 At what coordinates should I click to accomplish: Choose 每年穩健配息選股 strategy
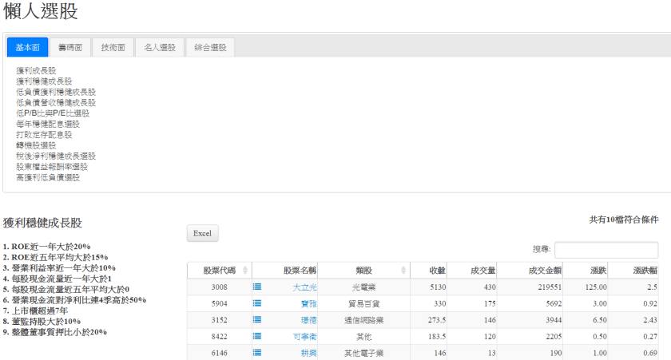48,124
